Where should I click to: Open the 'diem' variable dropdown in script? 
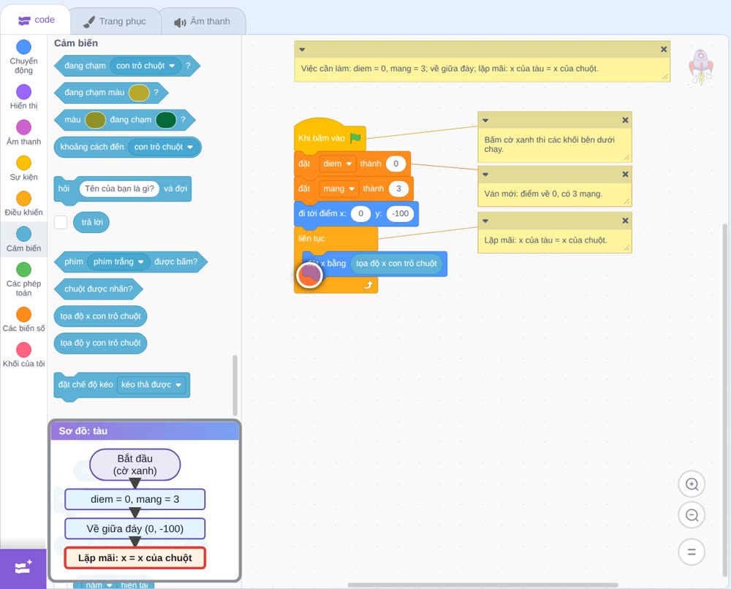338,164
